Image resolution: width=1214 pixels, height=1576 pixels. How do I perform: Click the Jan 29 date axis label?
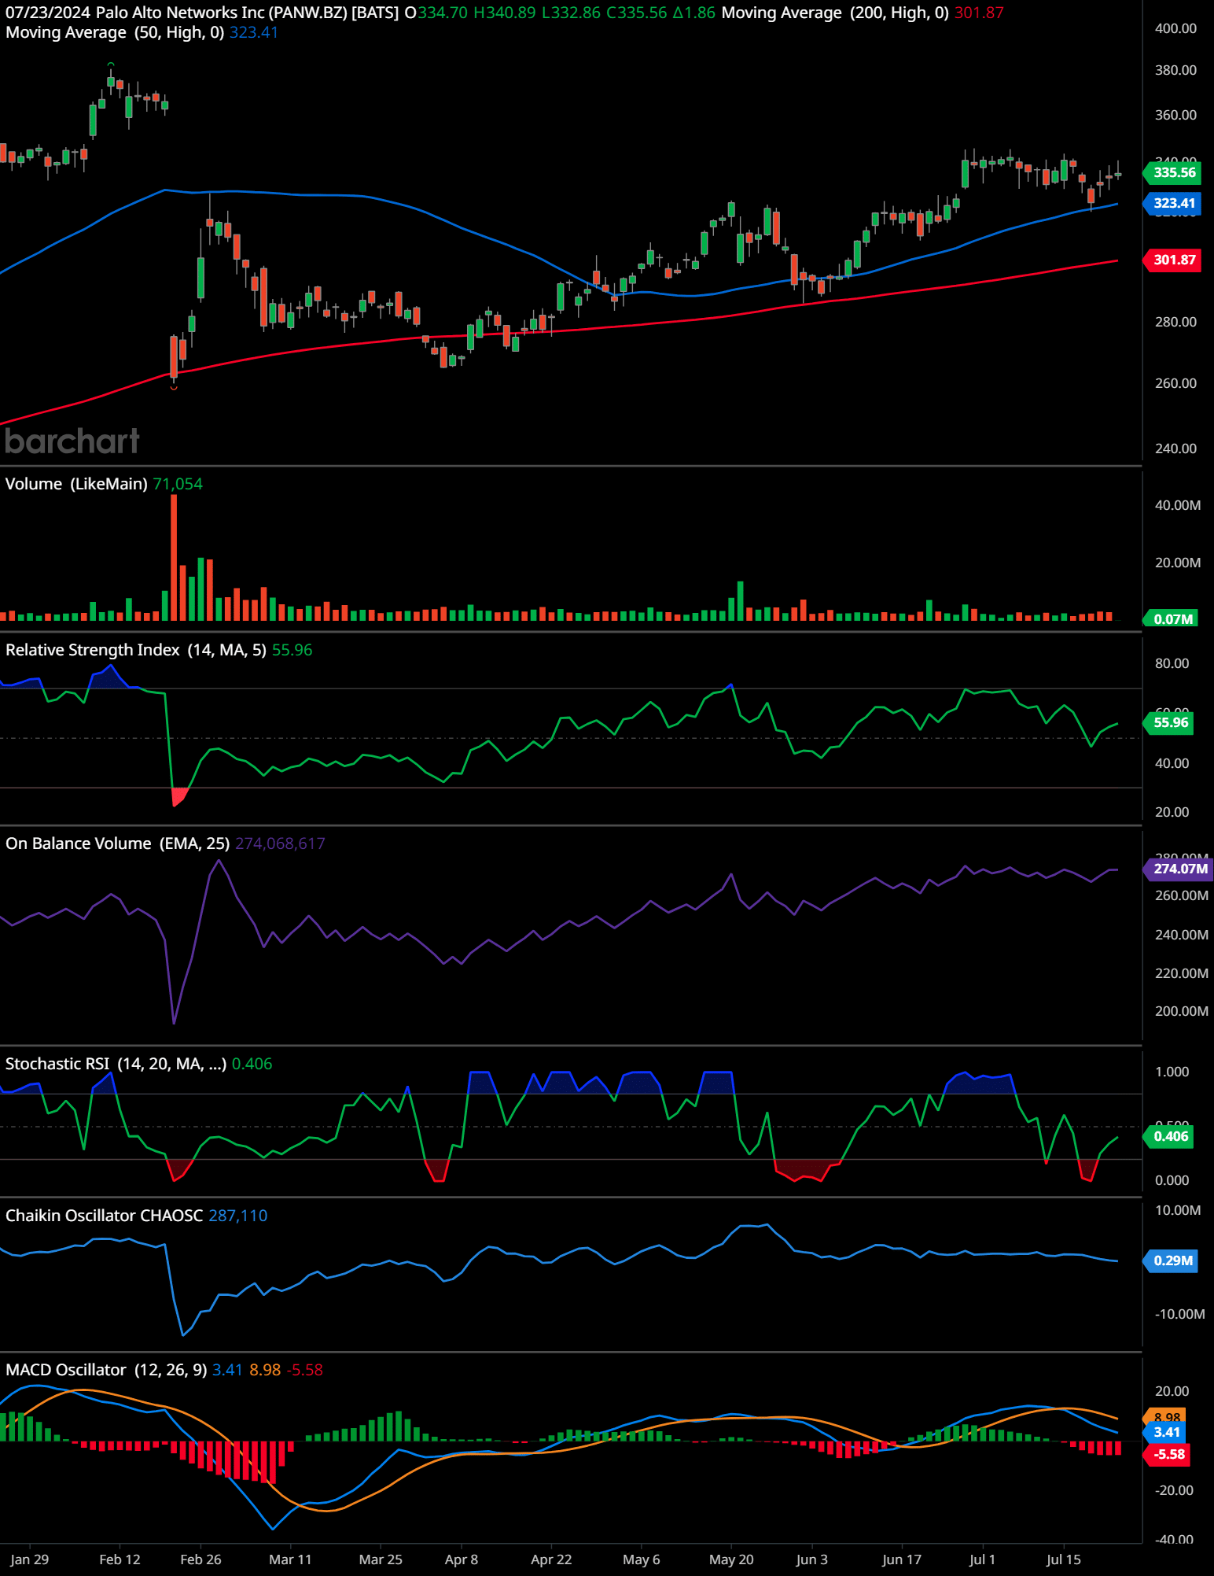click(30, 1559)
